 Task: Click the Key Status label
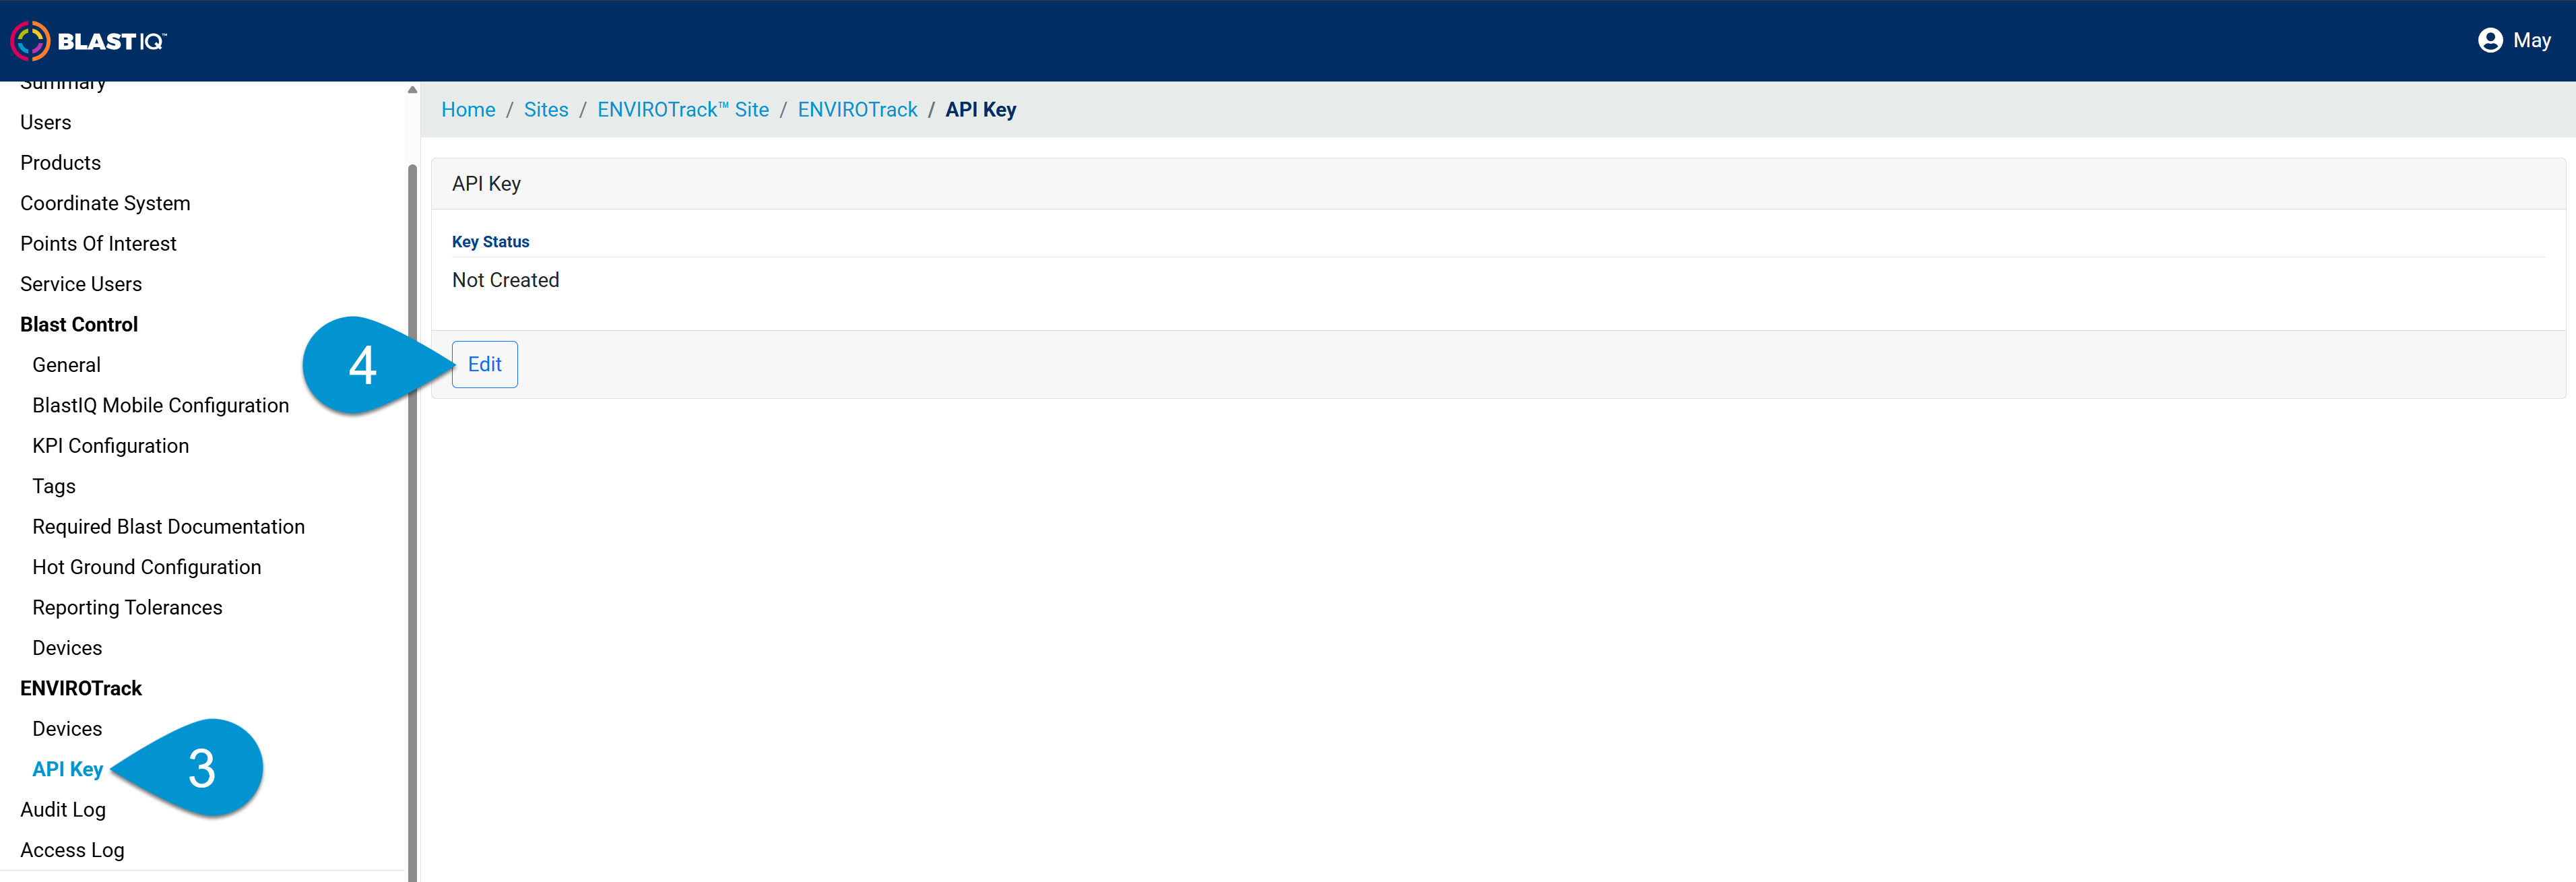(x=490, y=242)
